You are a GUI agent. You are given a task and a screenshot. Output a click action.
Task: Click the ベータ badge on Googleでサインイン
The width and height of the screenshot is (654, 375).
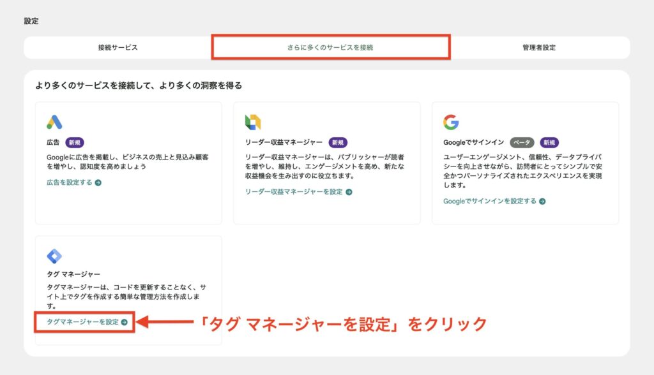click(522, 143)
